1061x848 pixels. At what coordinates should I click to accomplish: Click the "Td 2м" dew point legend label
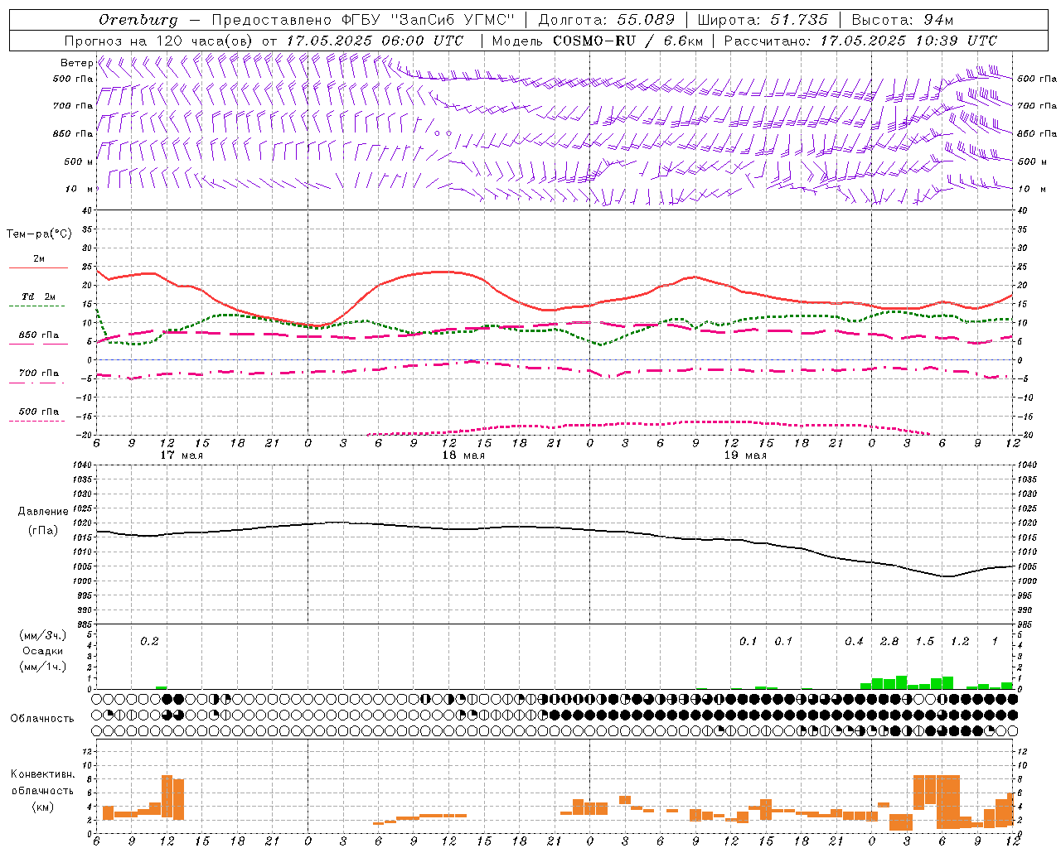(39, 296)
